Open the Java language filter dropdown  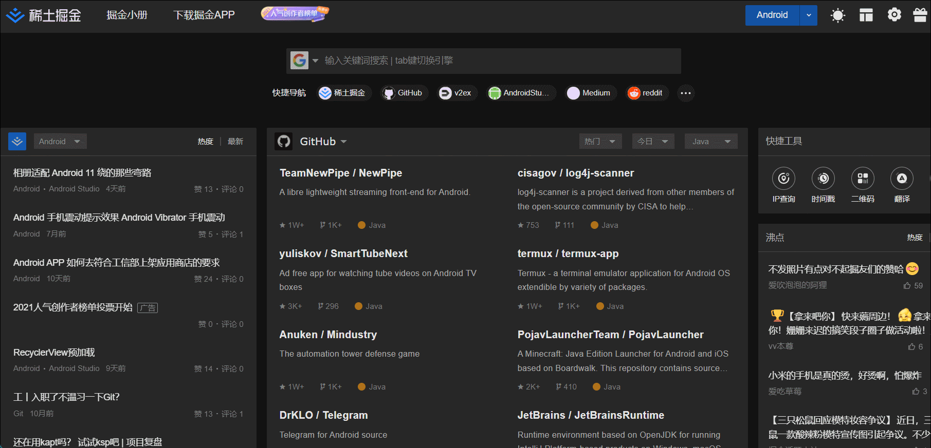pyautogui.click(x=711, y=141)
